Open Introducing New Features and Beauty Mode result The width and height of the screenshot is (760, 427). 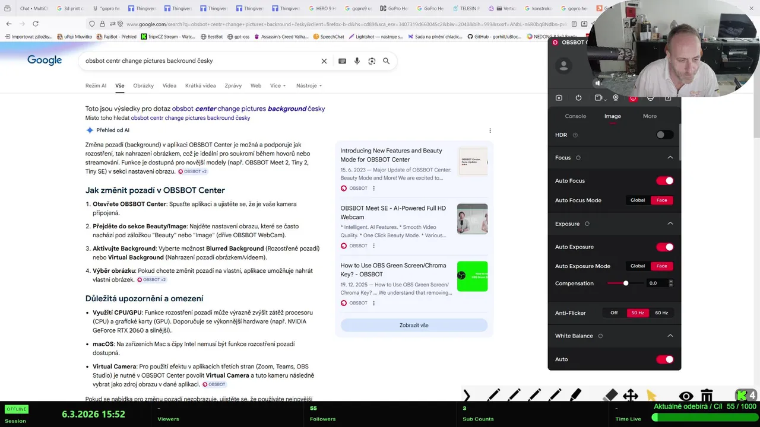(x=391, y=155)
